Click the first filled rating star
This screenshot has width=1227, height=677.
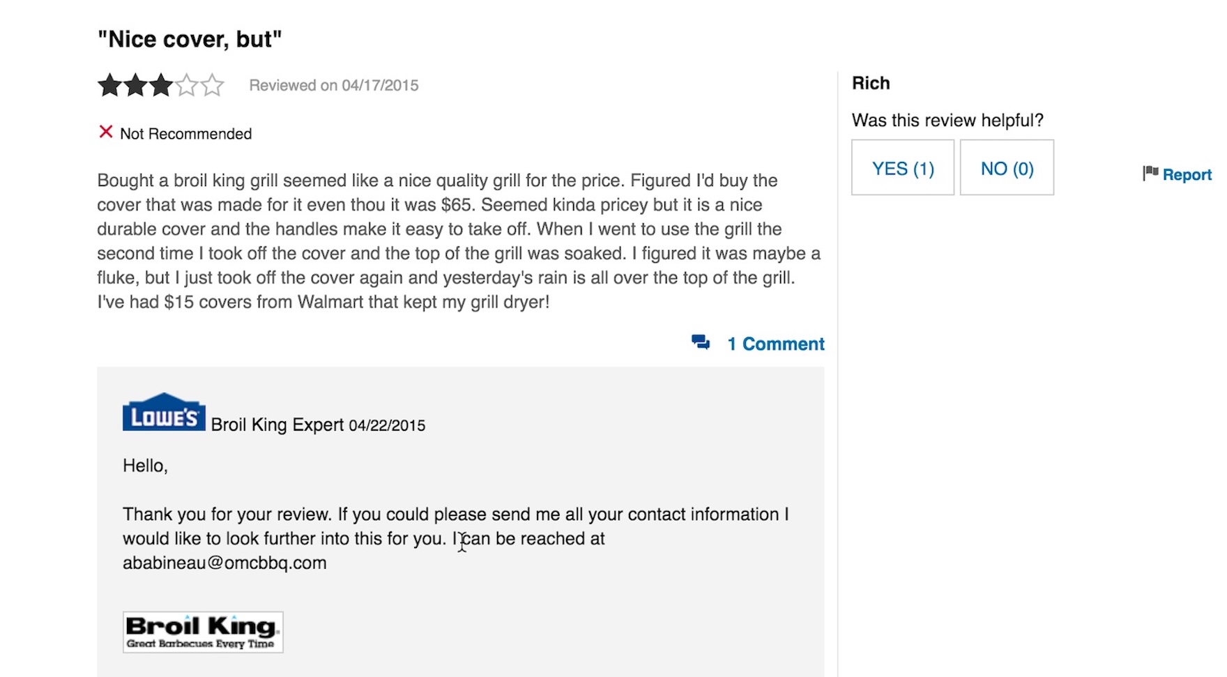109,86
